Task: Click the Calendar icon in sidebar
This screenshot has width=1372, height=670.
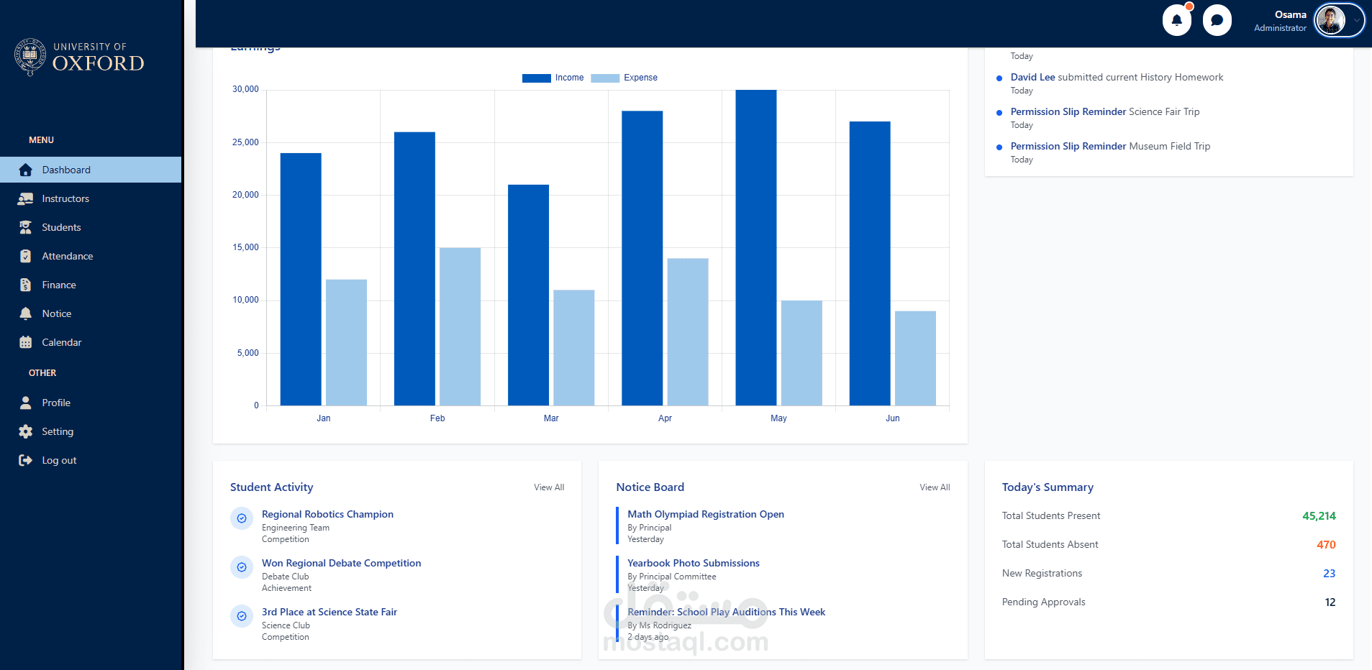Action: pyautogui.click(x=26, y=342)
